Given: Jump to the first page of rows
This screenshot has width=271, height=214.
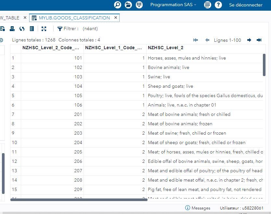Looking at the screenshot, I should click(195, 40).
